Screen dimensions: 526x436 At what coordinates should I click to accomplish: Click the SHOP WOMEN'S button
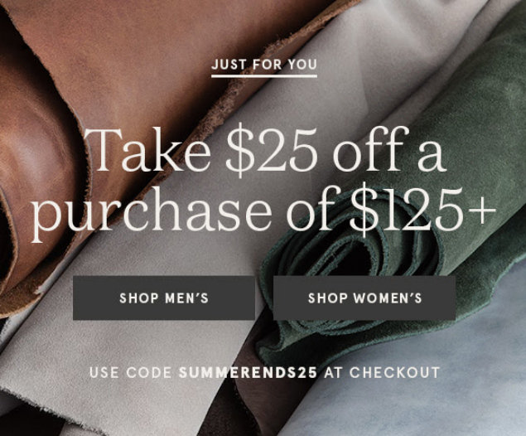364,298
